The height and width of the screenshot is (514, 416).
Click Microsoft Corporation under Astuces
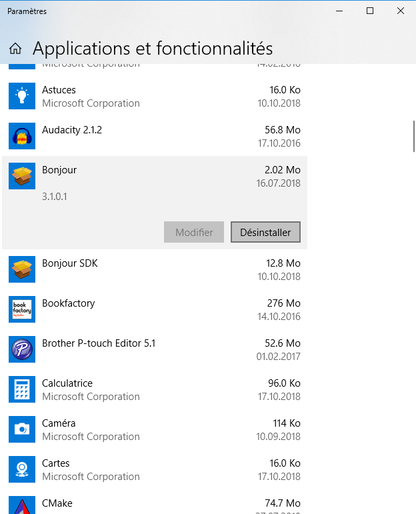[x=91, y=103]
